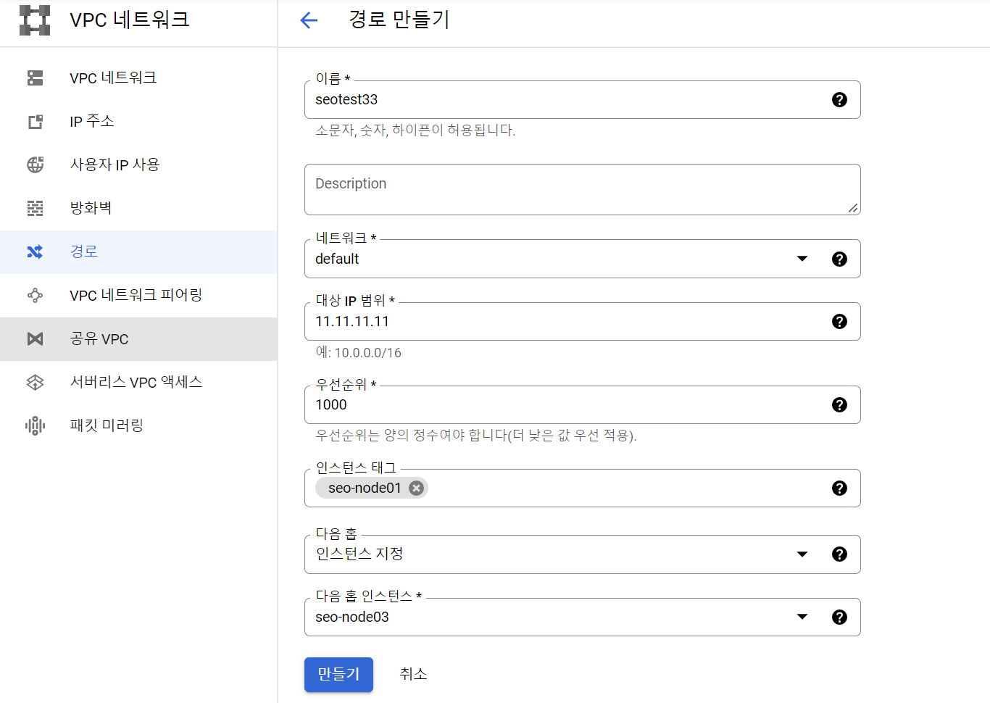Open the 다음 홉 dropdown
The width and height of the screenshot is (990, 703).
click(x=802, y=554)
